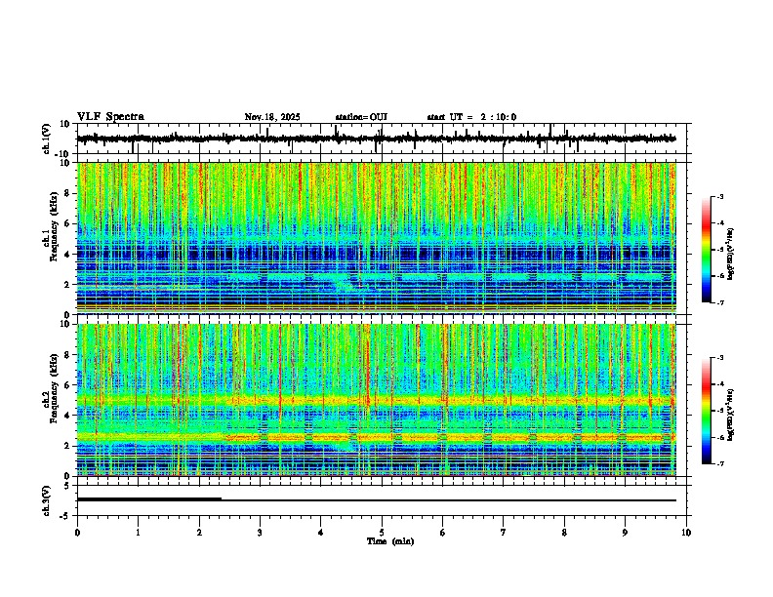Screen dimensions: 773x597
Task: Click time axis tick label "2"
Action: click(x=199, y=533)
